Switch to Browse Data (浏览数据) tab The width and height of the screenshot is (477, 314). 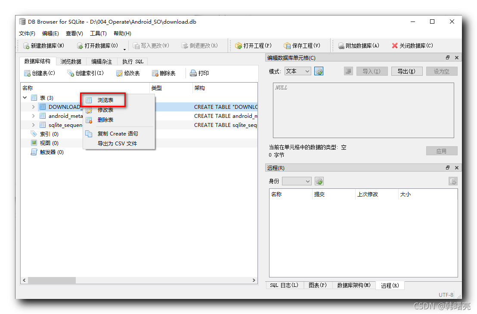71,62
